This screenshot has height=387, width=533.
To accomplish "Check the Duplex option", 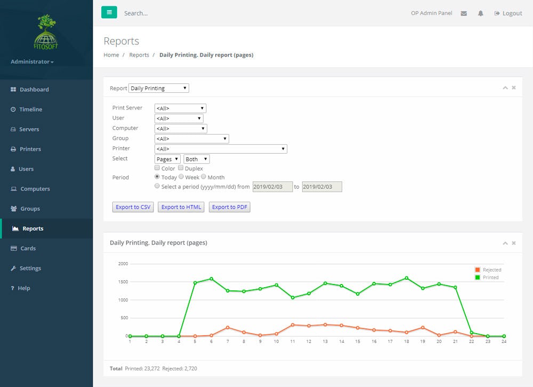I will (181, 167).
